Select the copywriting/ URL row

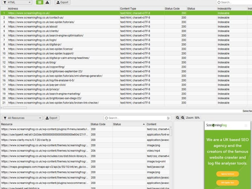[126, 67]
